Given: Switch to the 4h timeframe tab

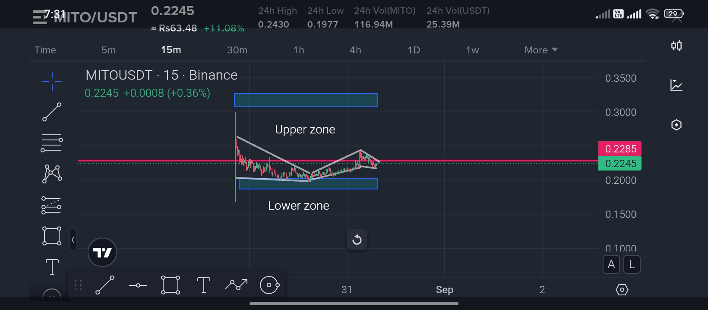Looking at the screenshot, I should tap(355, 50).
